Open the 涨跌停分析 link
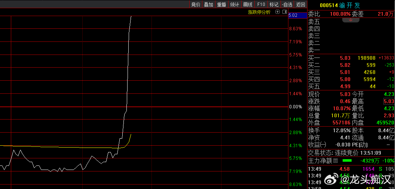The image size is (395, 189). (x=259, y=12)
